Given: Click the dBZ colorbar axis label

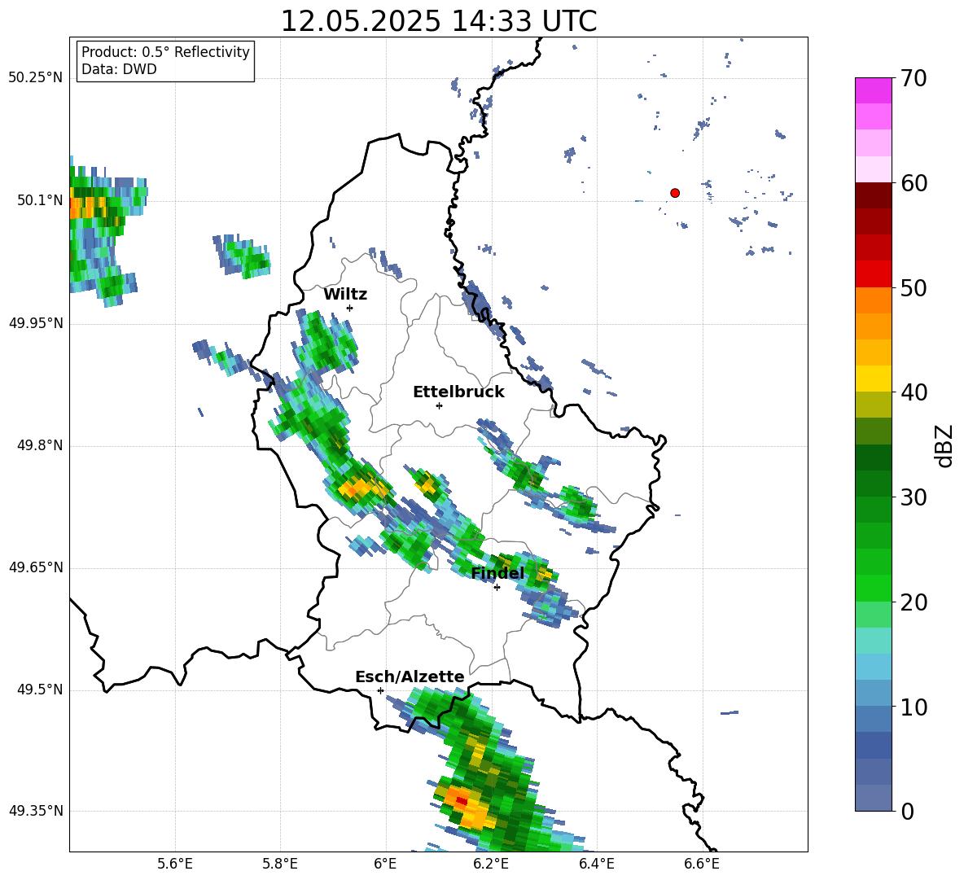Looking at the screenshot, I should (944, 445).
